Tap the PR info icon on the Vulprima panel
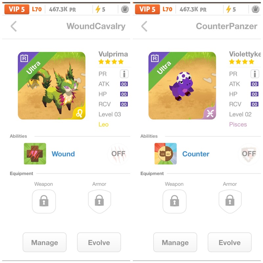This screenshot has height=263, width=263. (124, 74)
